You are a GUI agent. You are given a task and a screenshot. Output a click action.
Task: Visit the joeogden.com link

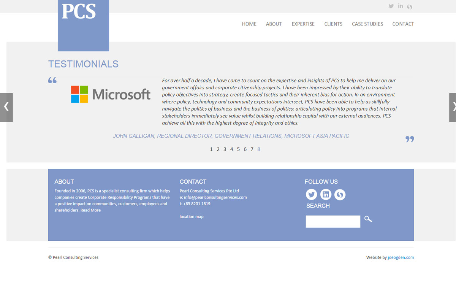tap(401, 257)
